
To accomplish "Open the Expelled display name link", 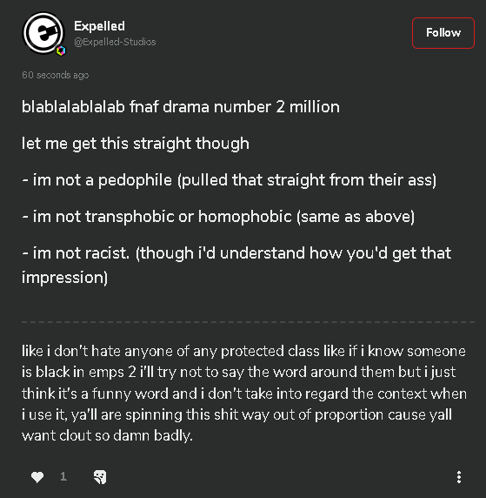I will [x=99, y=26].
